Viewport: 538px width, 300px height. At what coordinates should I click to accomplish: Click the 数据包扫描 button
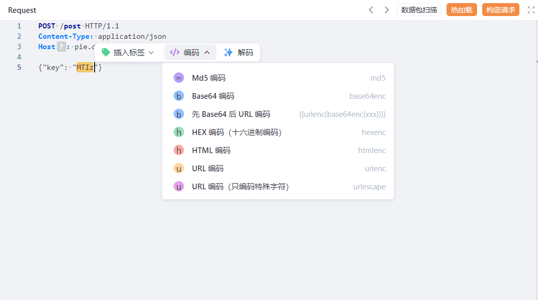[419, 10]
